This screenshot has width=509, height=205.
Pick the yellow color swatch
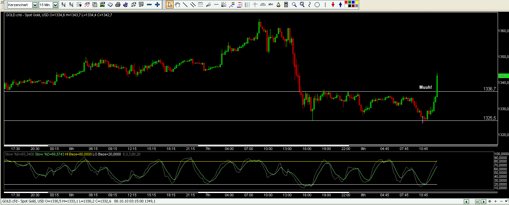(x=357, y=2)
